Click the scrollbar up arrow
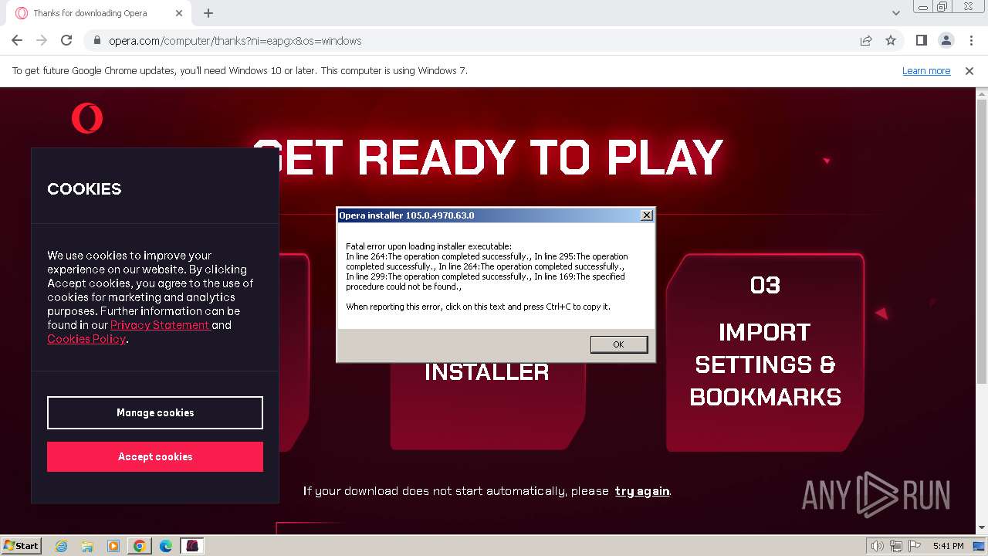 pos(982,93)
